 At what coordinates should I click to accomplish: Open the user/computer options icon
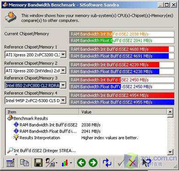[x=50, y=163]
